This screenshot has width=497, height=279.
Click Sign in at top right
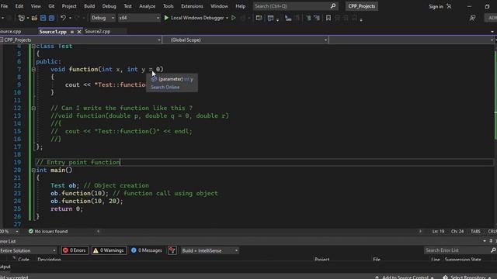[x=436, y=6]
